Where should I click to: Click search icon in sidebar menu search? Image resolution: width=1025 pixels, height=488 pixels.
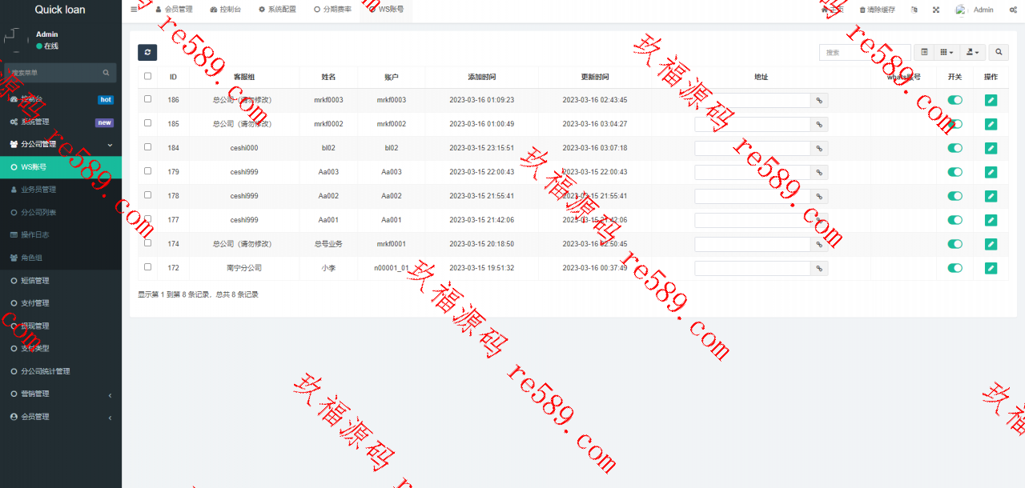106,73
